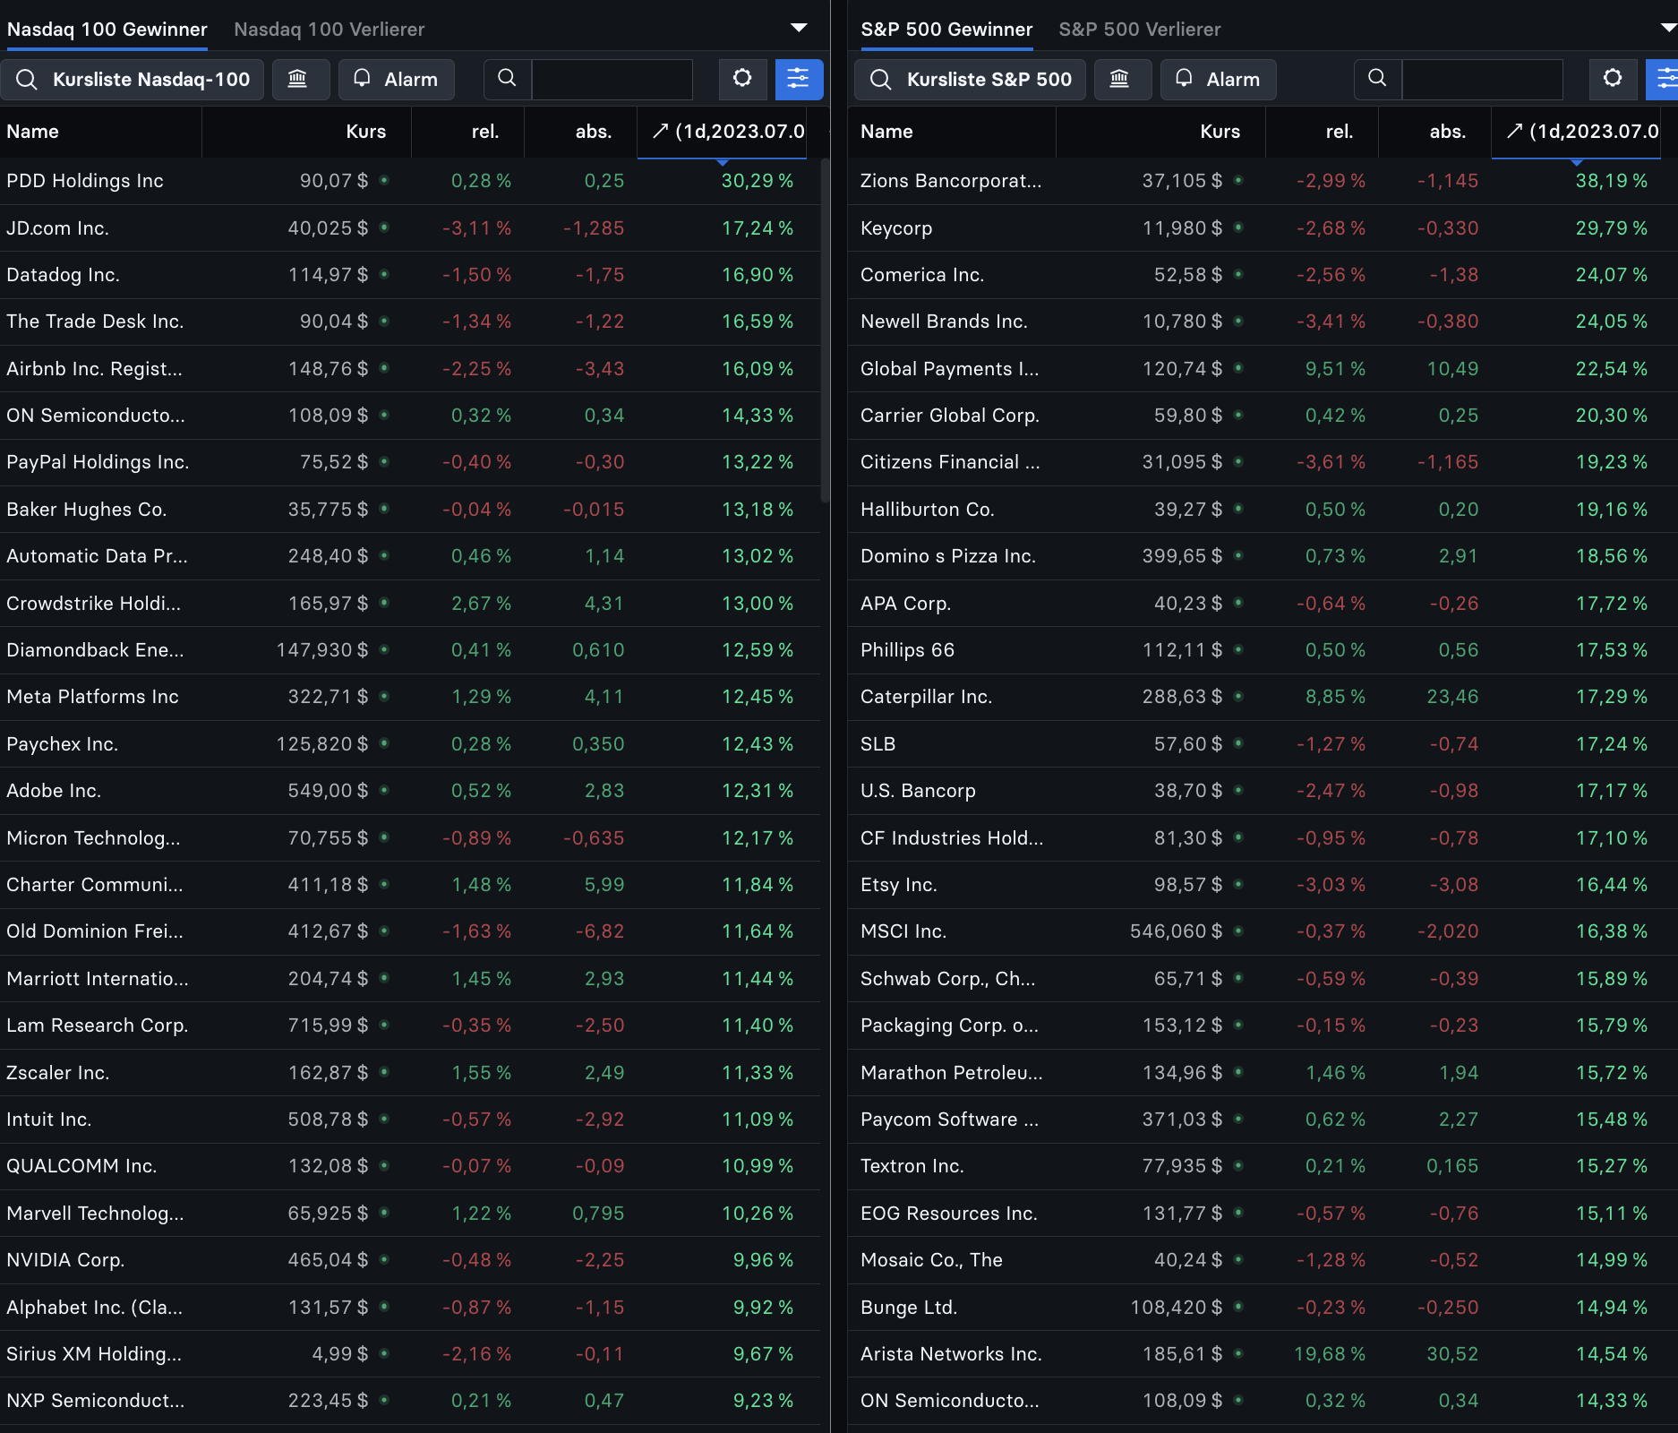This screenshot has width=1678, height=1433.
Task: Select Bunge Ltd. row
Action: click(x=1263, y=1308)
